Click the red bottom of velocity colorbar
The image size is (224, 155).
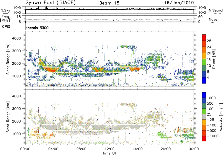point(204,138)
